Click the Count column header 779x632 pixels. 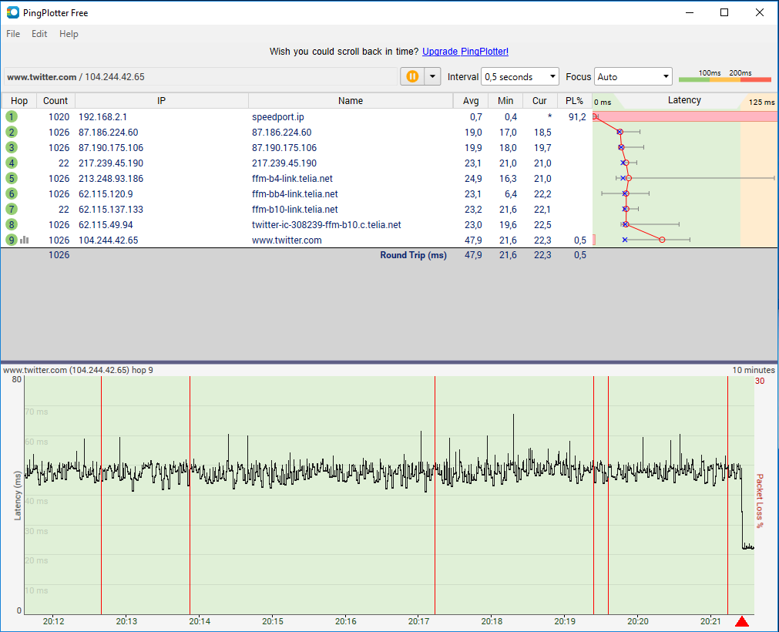click(x=55, y=100)
